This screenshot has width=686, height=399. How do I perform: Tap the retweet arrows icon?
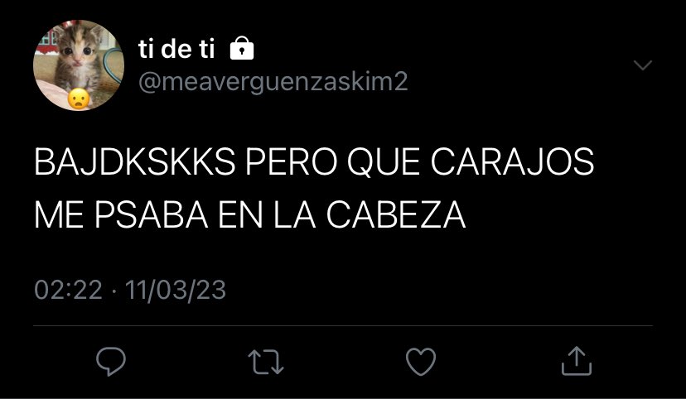click(x=266, y=362)
